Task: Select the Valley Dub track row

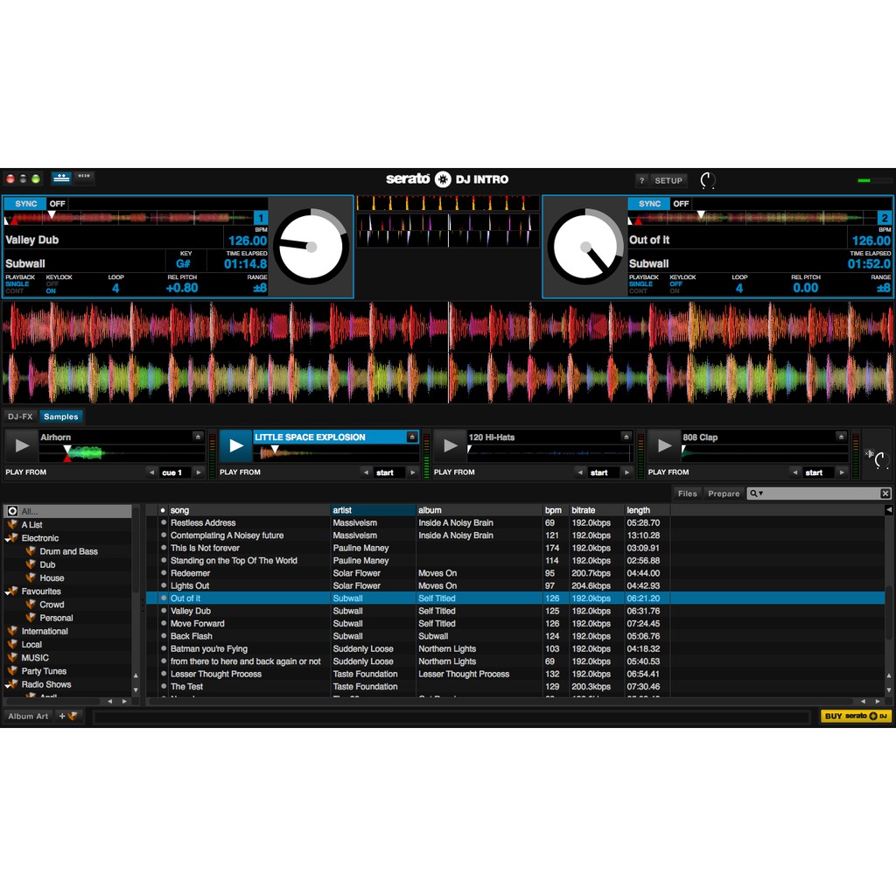Action: (514, 612)
